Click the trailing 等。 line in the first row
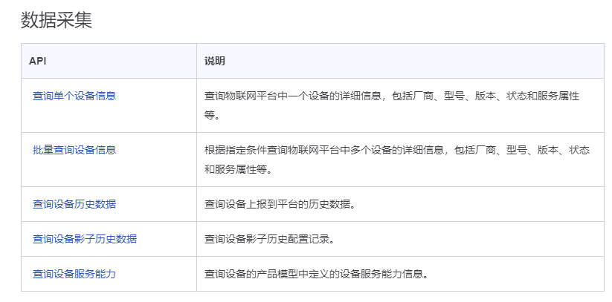The width and height of the screenshot is (612, 302). pyautogui.click(x=212, y=116)
